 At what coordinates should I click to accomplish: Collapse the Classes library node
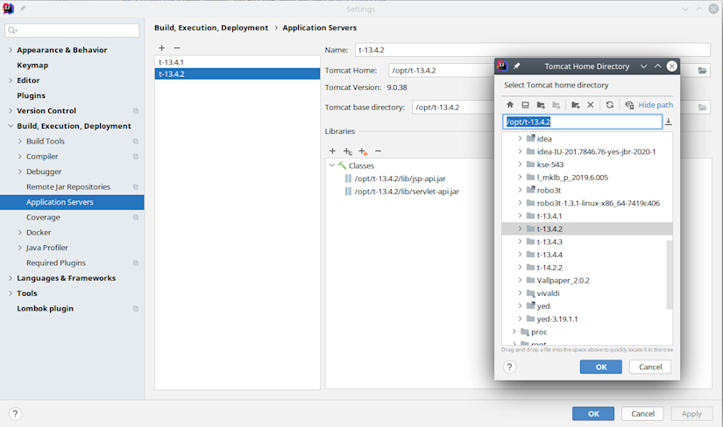(x=332, y=165)
